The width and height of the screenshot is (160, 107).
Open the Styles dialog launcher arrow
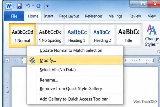coord(159,52)
